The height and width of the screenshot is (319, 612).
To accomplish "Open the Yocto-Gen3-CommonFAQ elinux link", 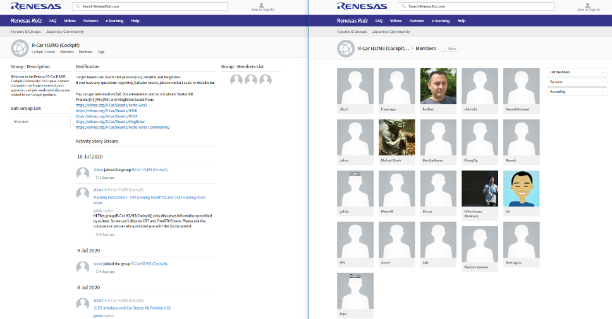I will [x=123, y=127].
